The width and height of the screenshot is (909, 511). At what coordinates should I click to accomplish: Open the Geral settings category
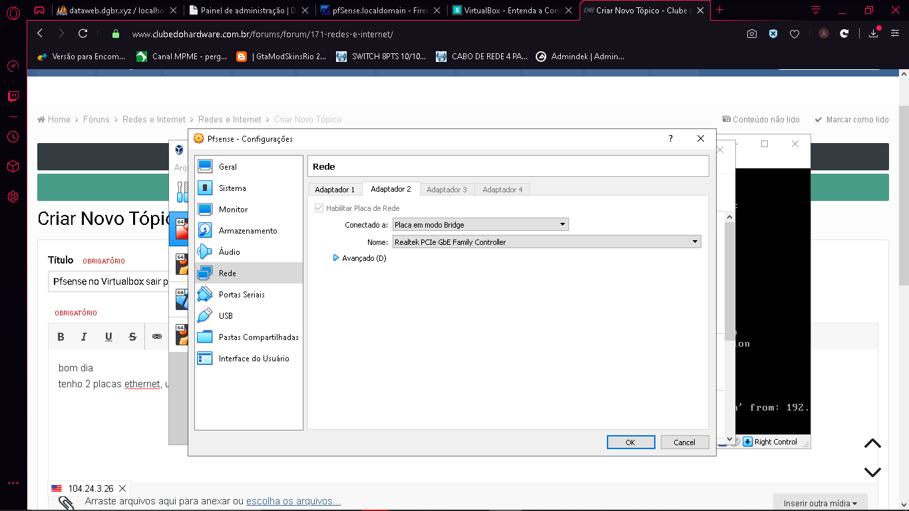click(249, 167)
